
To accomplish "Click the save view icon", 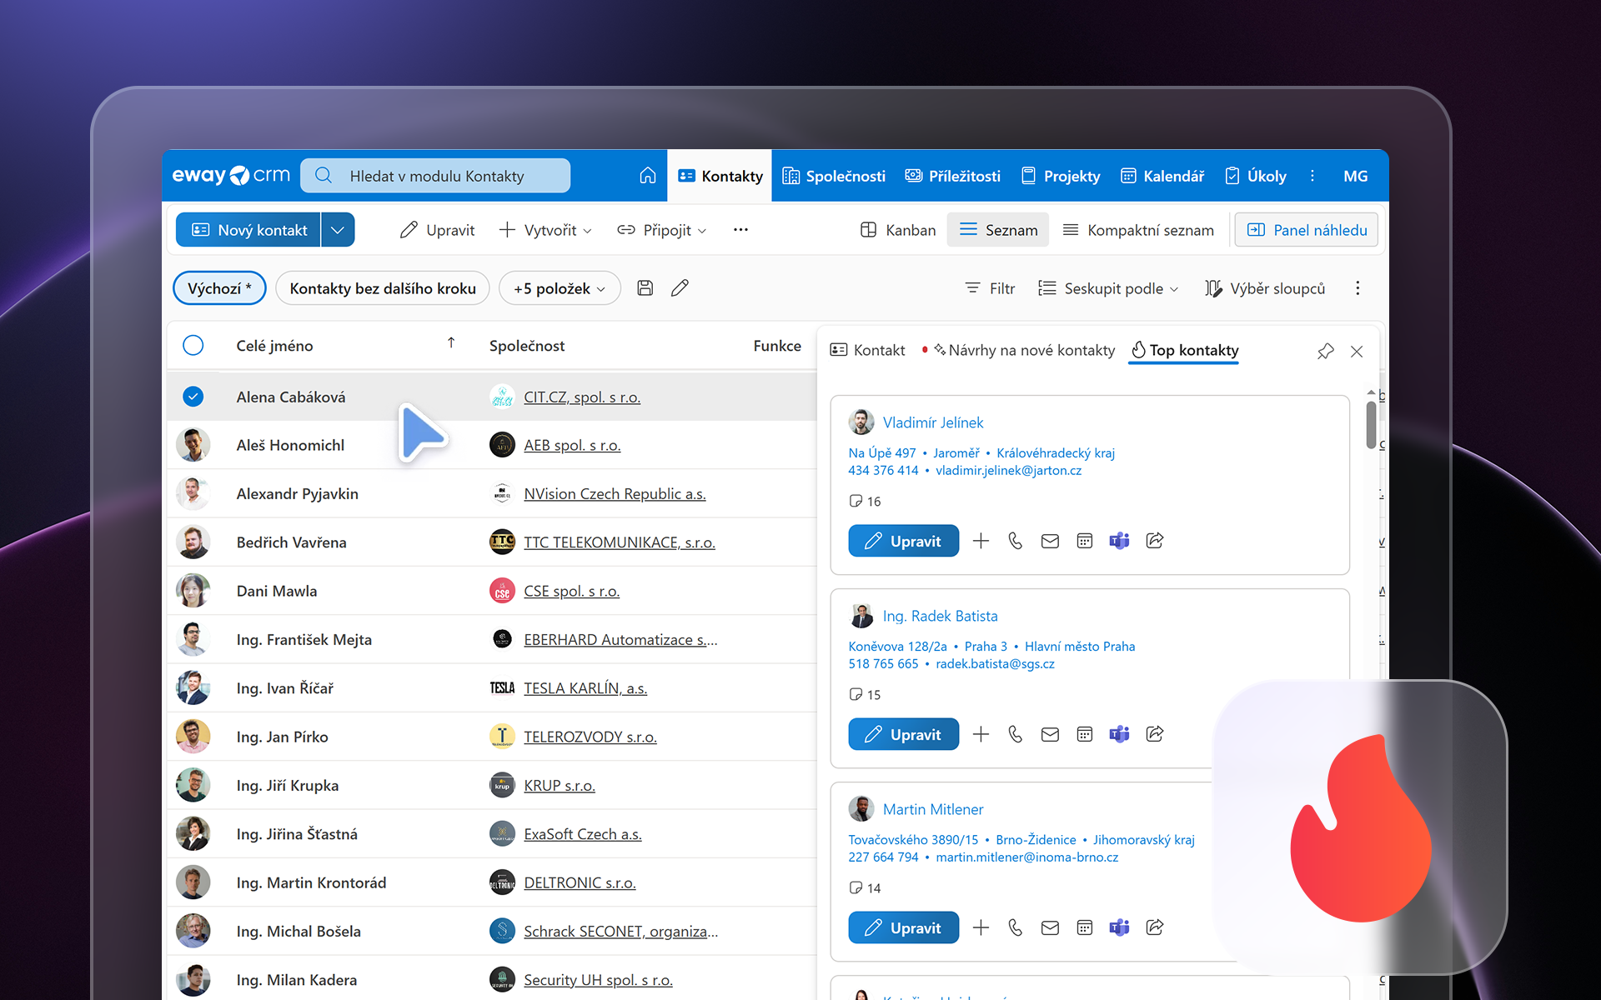I will 645,288.
